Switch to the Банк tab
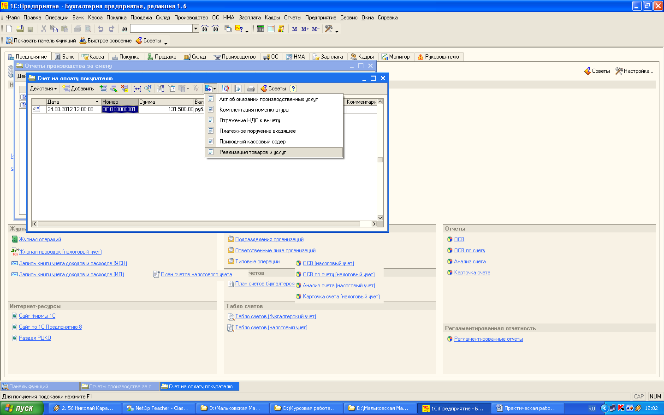664x415 pixels. click(x=64, y=57)
